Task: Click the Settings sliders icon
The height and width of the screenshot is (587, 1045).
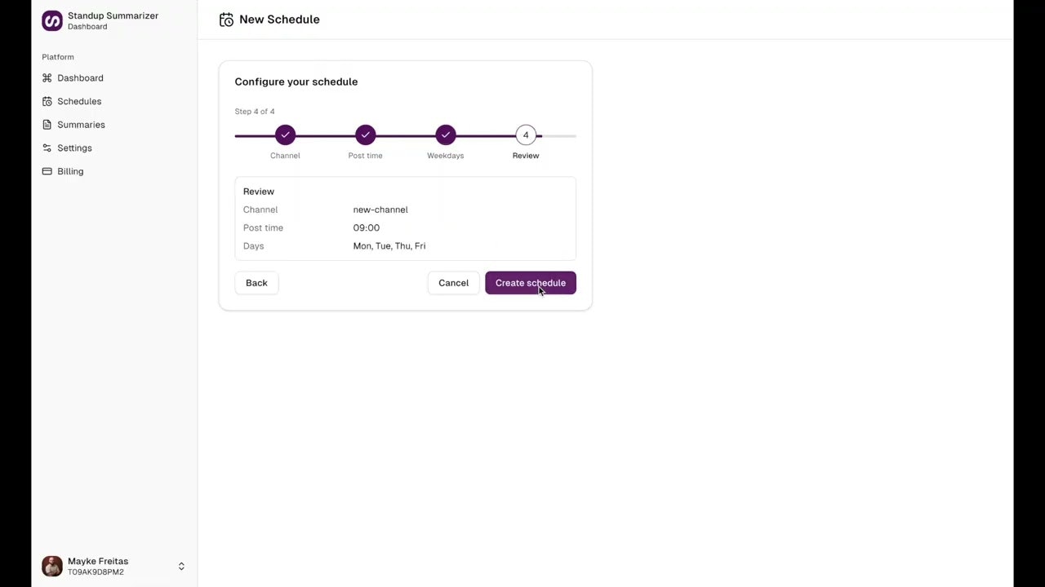Action: click(47, 148)
